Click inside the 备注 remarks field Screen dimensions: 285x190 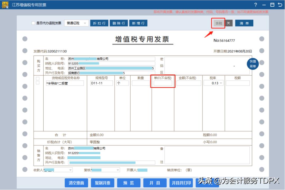207,155
